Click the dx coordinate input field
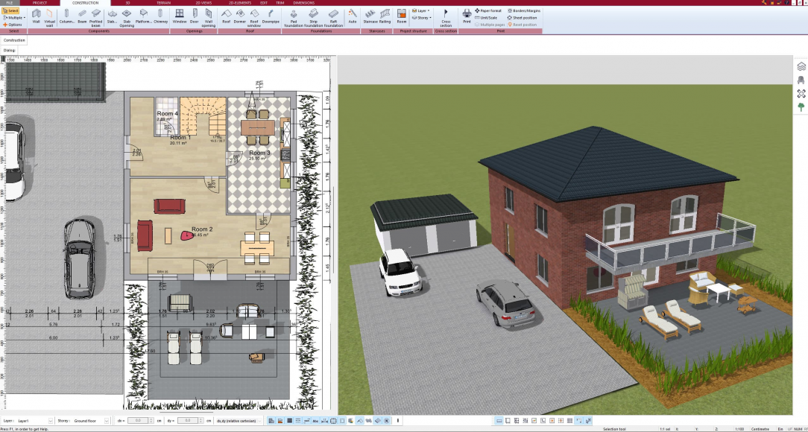This screenshot has width=808, height=432. 138,419
